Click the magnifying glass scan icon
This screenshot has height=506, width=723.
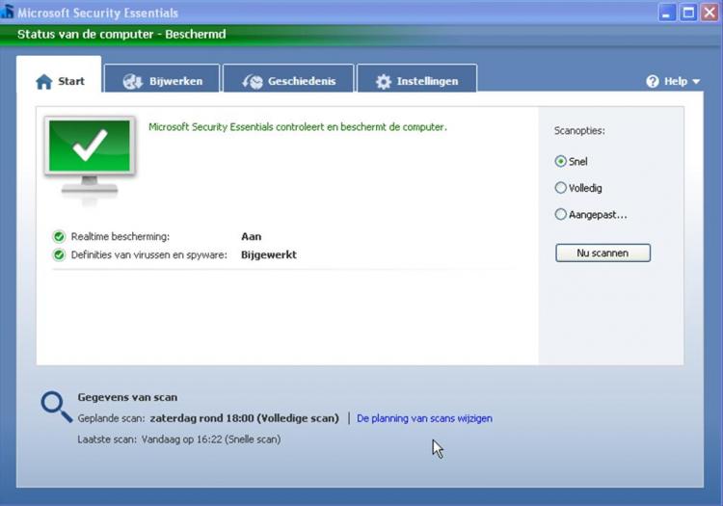point(56,407)
